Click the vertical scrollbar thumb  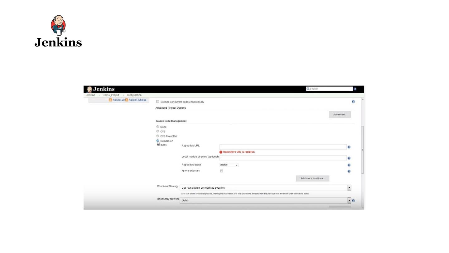click(362, 150)
